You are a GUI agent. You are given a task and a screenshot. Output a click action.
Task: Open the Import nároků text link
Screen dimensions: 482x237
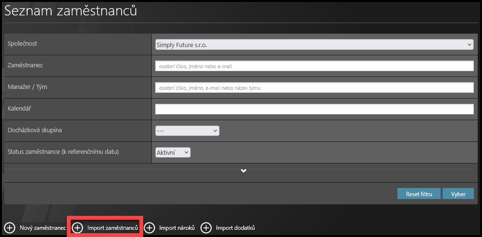(x=177, y=228)
